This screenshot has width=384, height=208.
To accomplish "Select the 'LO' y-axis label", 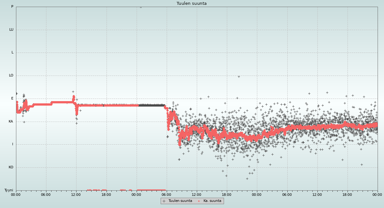I will coord(11,76).
